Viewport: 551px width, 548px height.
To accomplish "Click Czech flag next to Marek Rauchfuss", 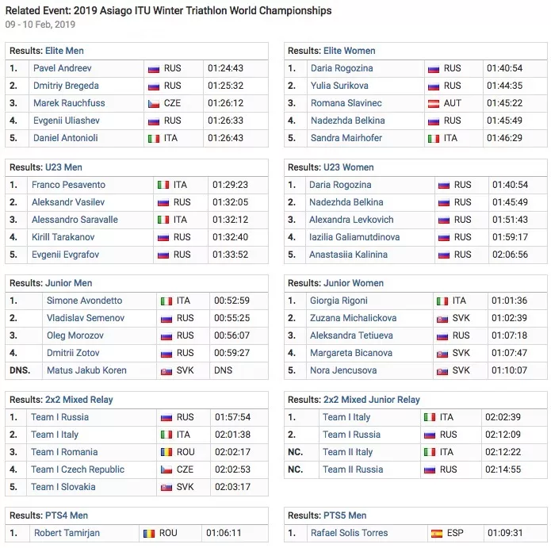I will pos(154,104).
